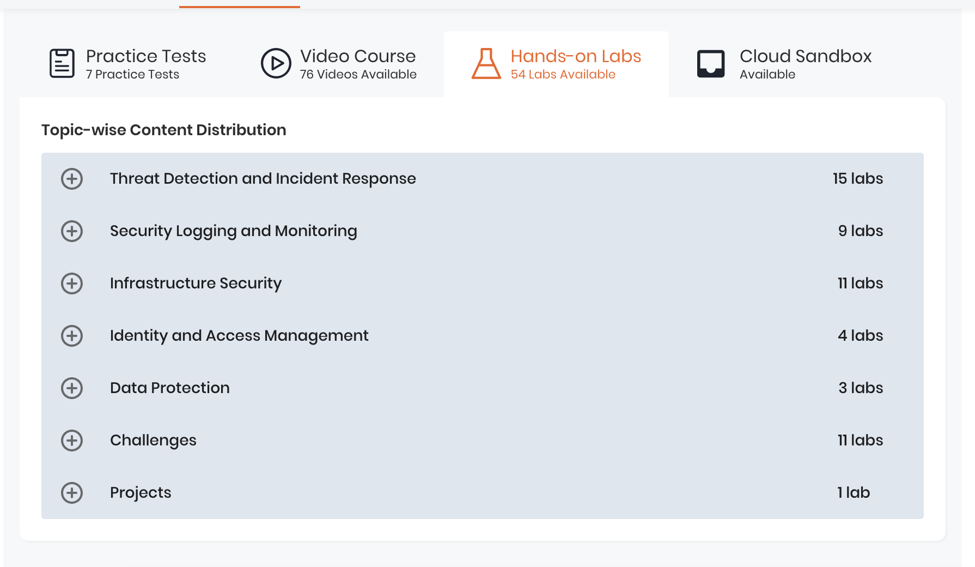Click the 9 labs count
975x567 pixels.
click(x=861, y=231)
